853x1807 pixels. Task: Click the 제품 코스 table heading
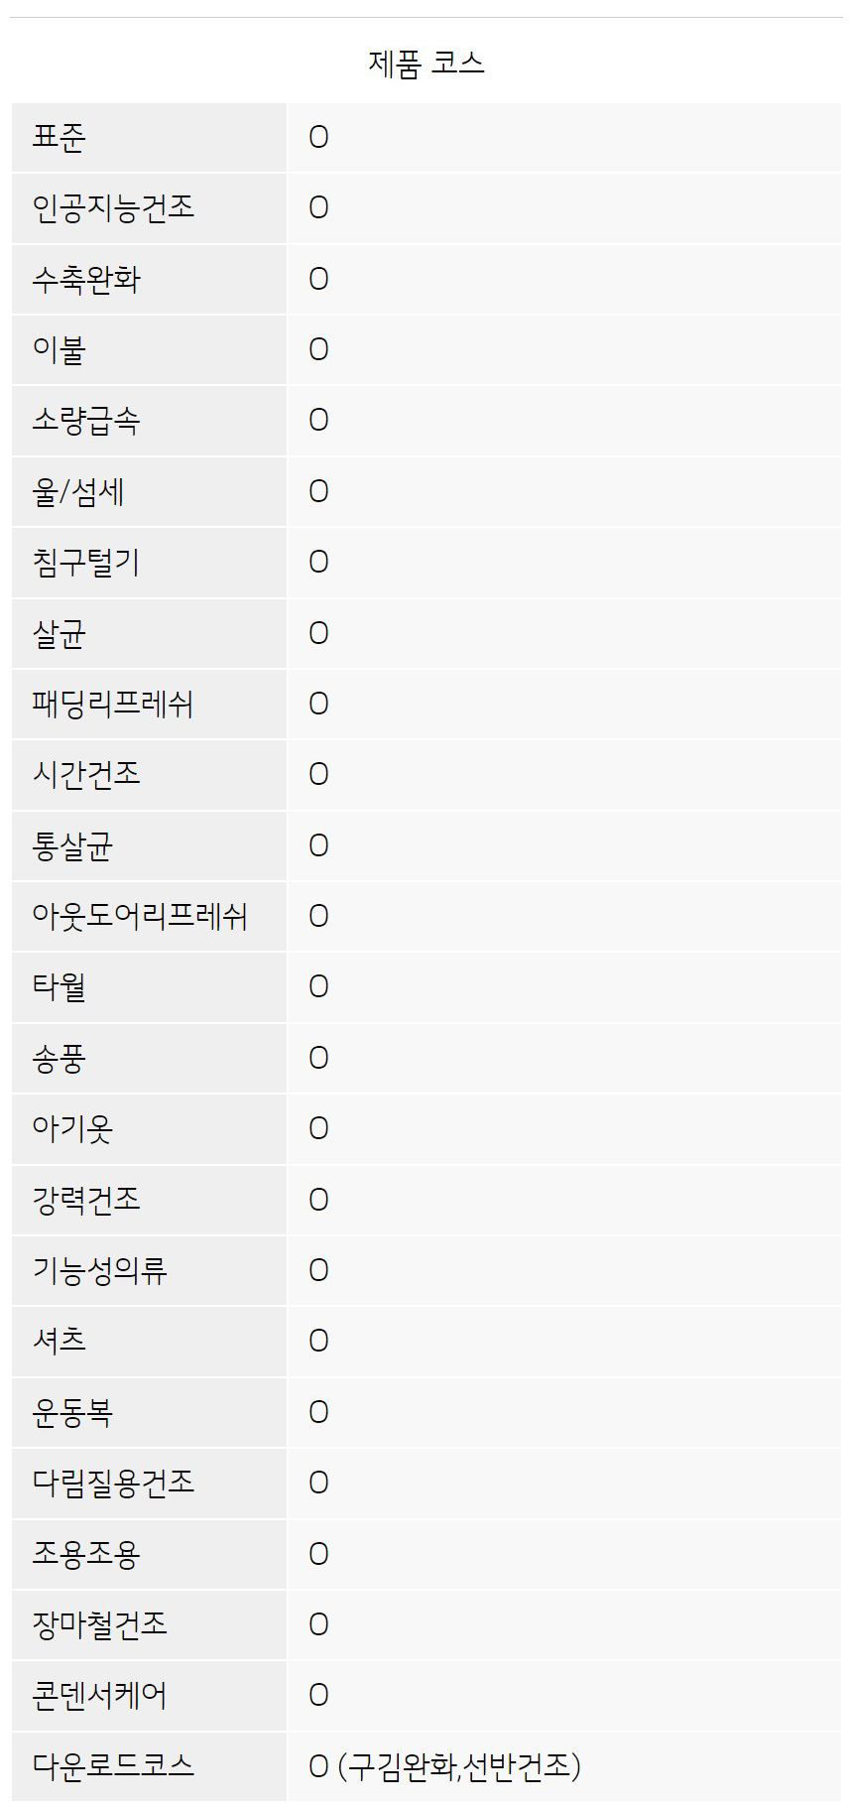tap(426, 64)
